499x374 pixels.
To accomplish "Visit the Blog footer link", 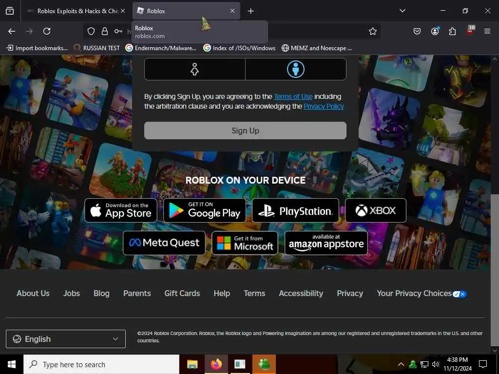I will point(101,293).
